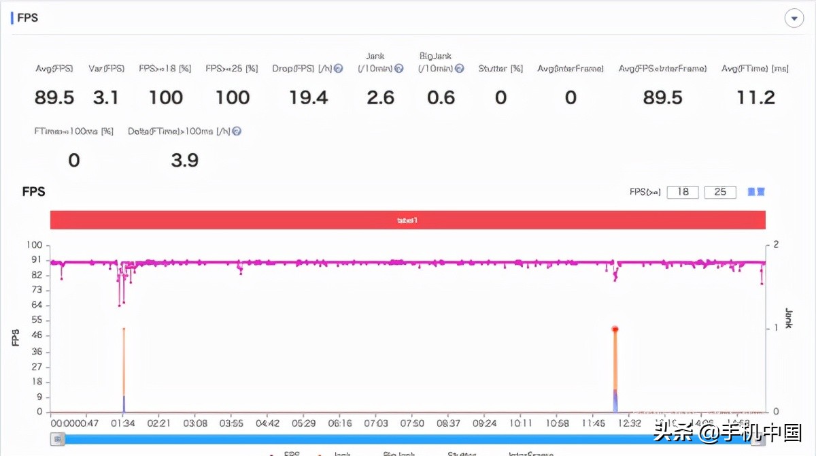Click the Jank value 2.6
Screen dimensions: 816x456
click(381, 97)
